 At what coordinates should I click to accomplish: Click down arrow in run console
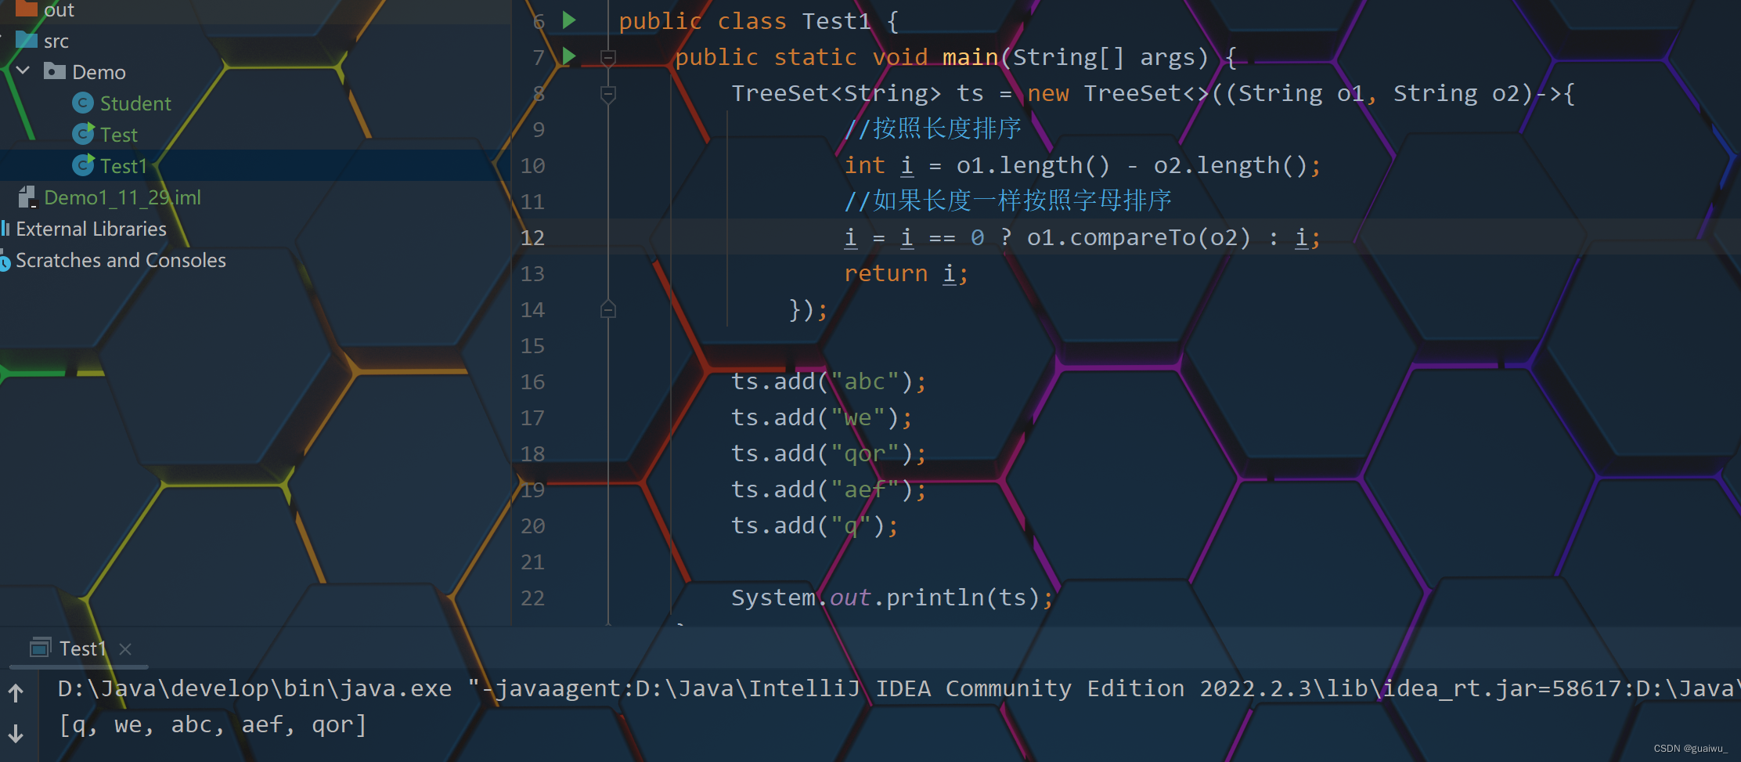pyautogui.click(x=16, y=733)
